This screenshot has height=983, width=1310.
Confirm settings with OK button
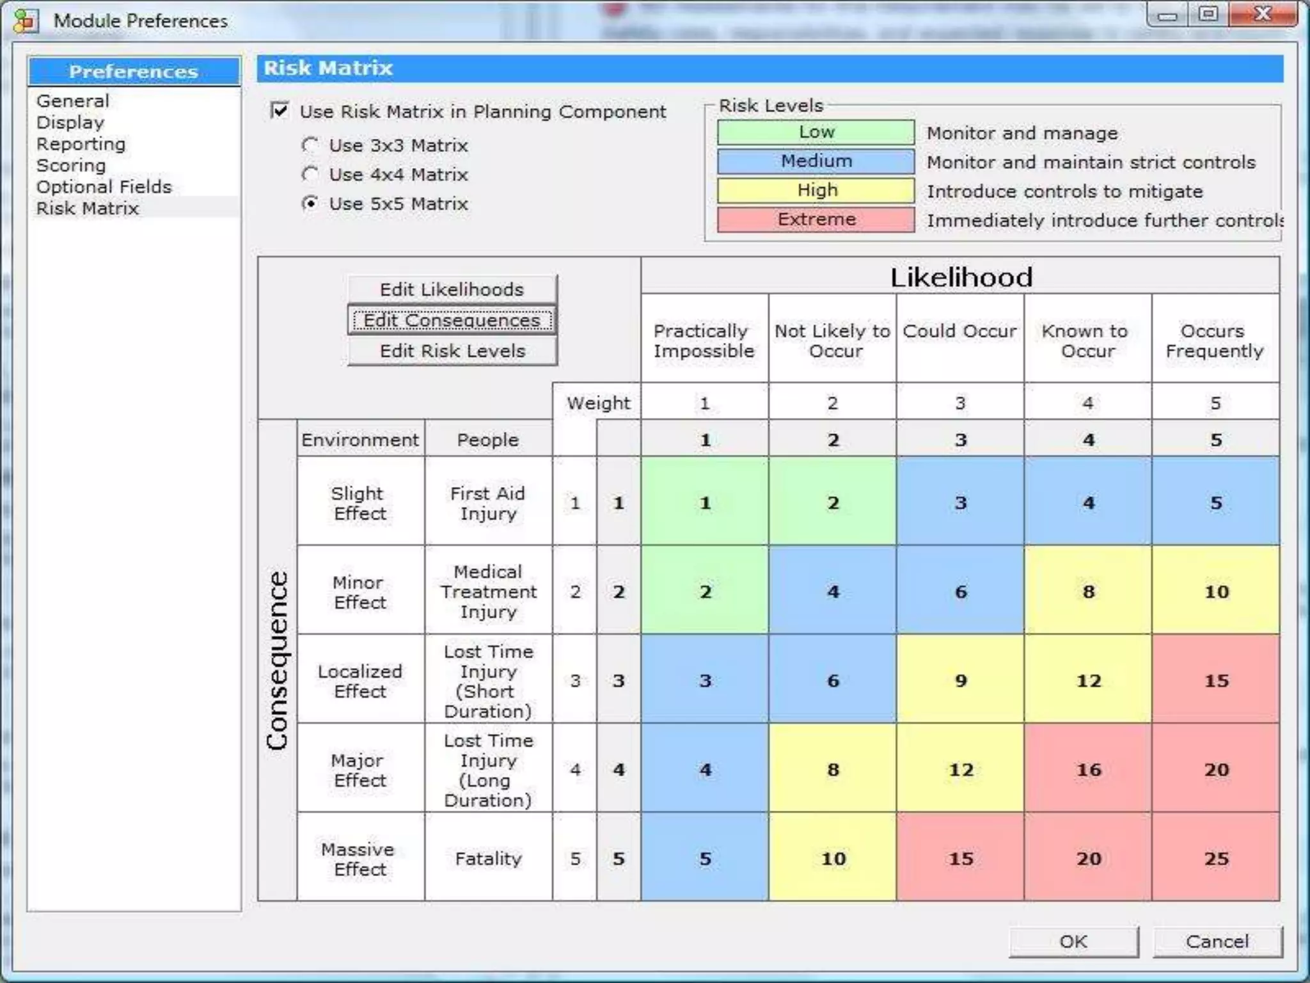tap(1073, 941)
